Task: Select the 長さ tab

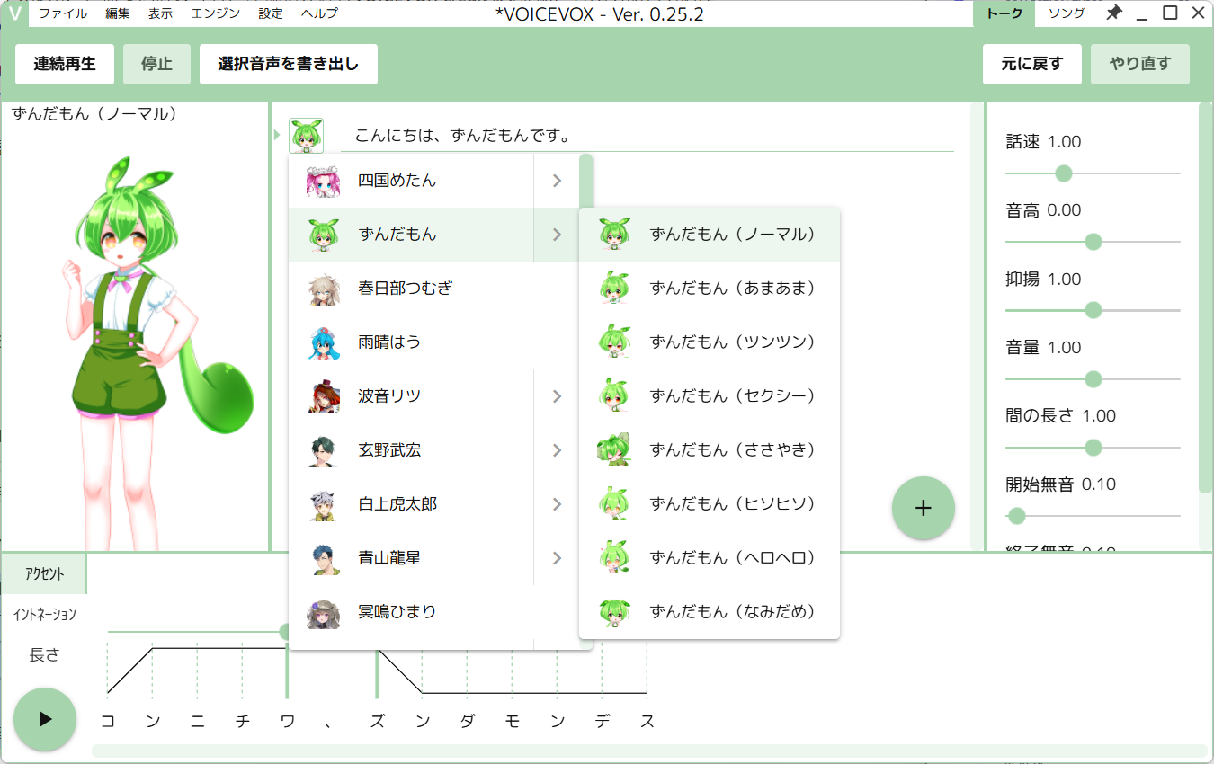Action: tap(44, 655)
